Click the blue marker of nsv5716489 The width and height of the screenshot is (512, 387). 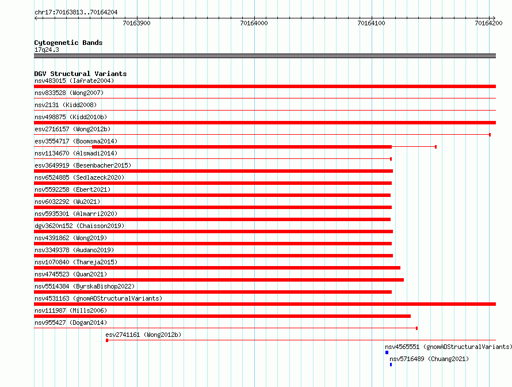(391, 365)
